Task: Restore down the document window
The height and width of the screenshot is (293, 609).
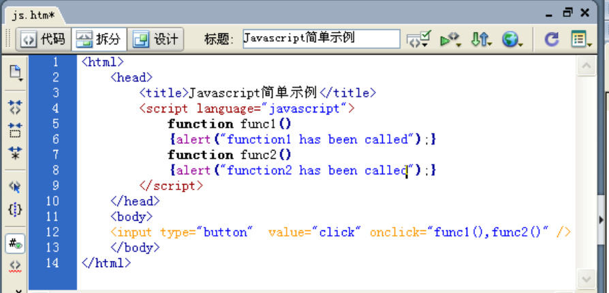Action: (x=567, y=13)
